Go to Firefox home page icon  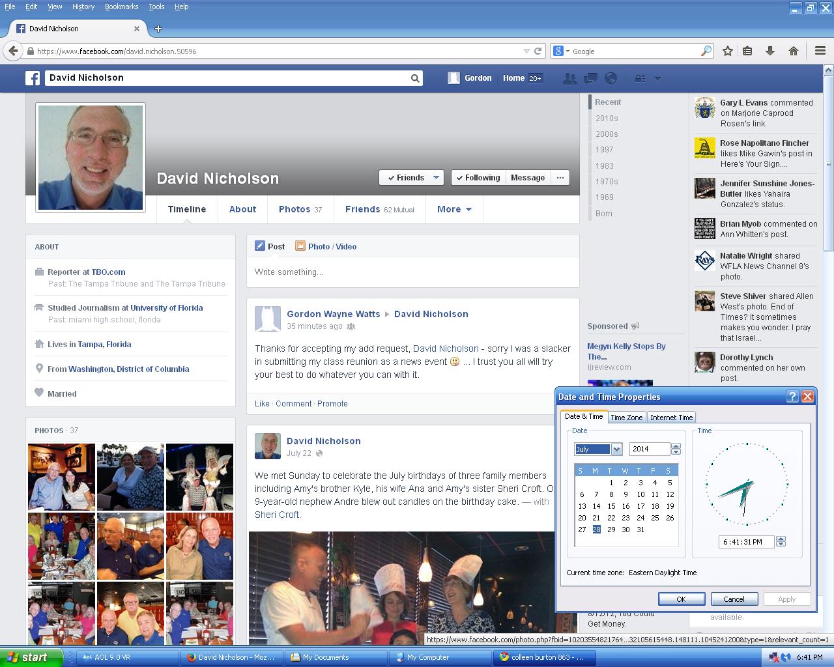tap(793, 51)
